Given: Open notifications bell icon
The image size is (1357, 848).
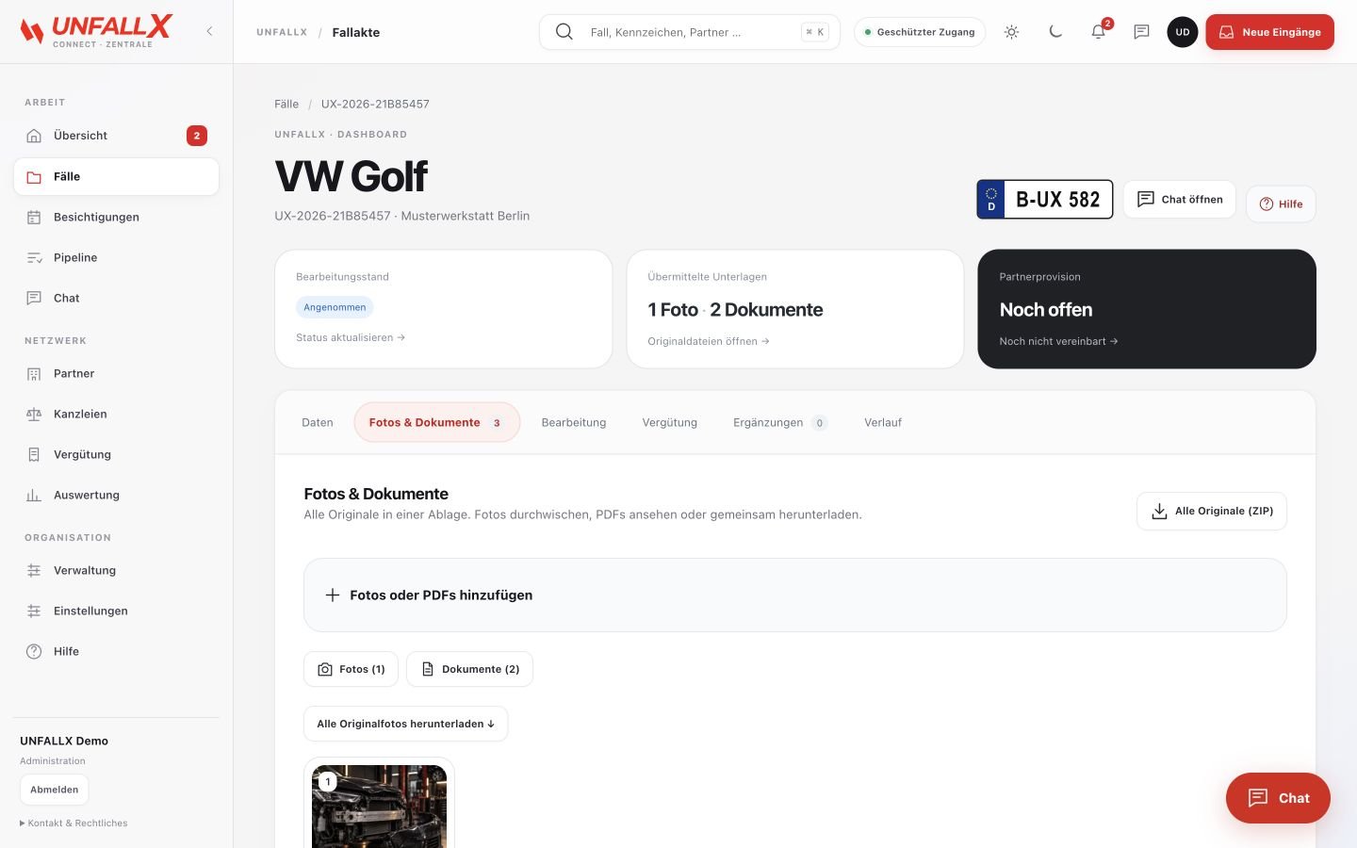Looking at the screenshot, I should 1099,32.
